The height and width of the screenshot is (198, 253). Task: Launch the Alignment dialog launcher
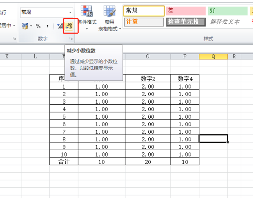pos(14,38)
